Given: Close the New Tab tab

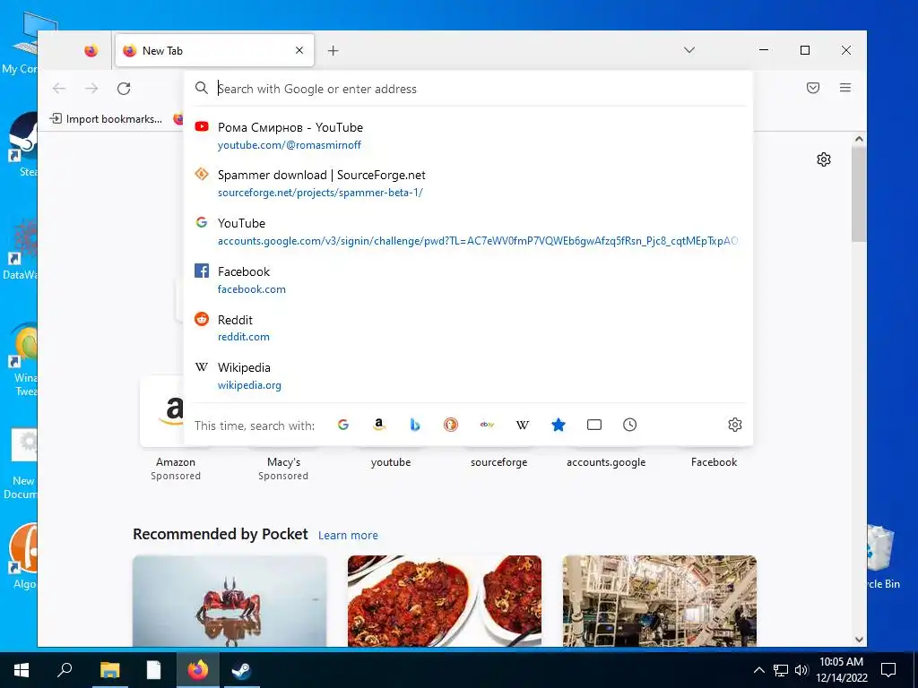Looking at the screenshot, I should click(x=299, y=50).
